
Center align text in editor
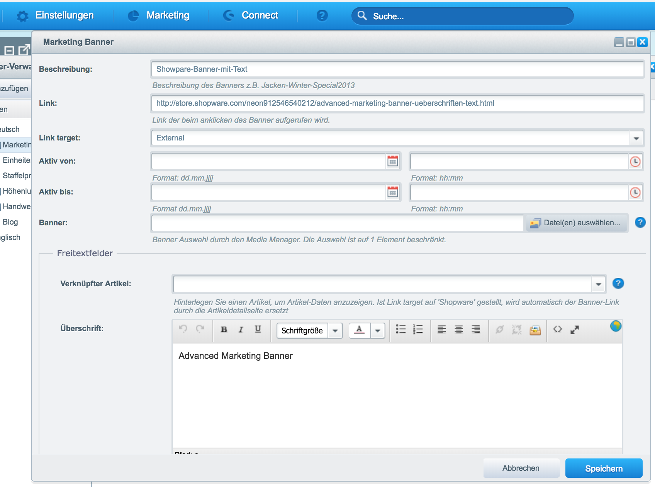click(459, 329)
